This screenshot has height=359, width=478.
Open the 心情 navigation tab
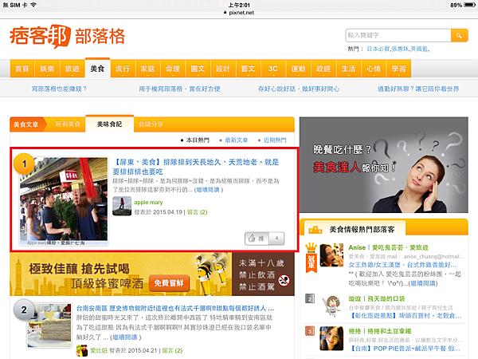point(374,69)
